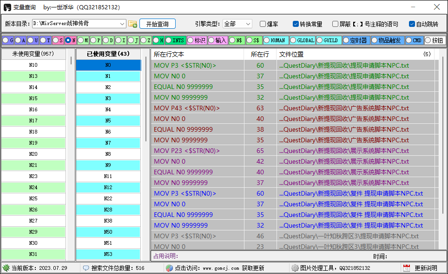The image size is (448, 274).
Task: Click the app logo icon in title bar
Action: (7, 7)
